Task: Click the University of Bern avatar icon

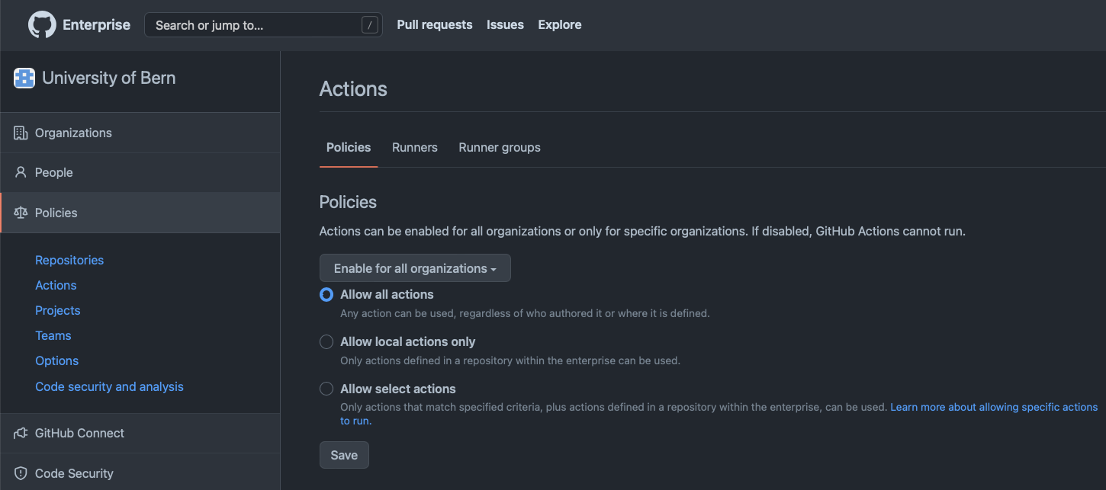Action: pos(24,78)
